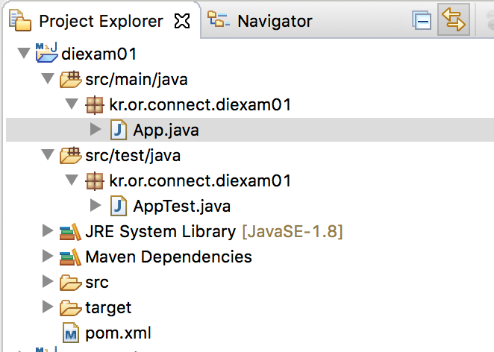Select AppTest.java file name
Screen dimensions: 494x352
tap(182, 207)
